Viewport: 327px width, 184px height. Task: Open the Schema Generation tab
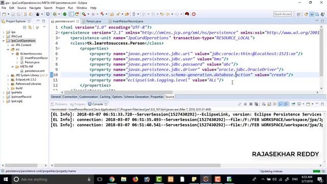[x=136, y=97]
